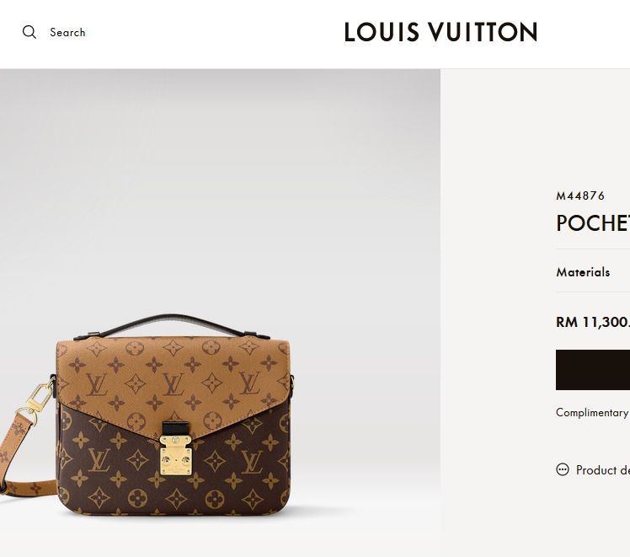
Task: Select the product code M44876
Action: (x=580, y=195)
